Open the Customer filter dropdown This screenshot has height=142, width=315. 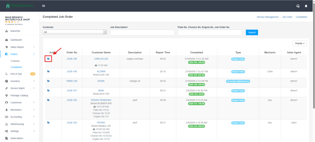tap(75, 32)
